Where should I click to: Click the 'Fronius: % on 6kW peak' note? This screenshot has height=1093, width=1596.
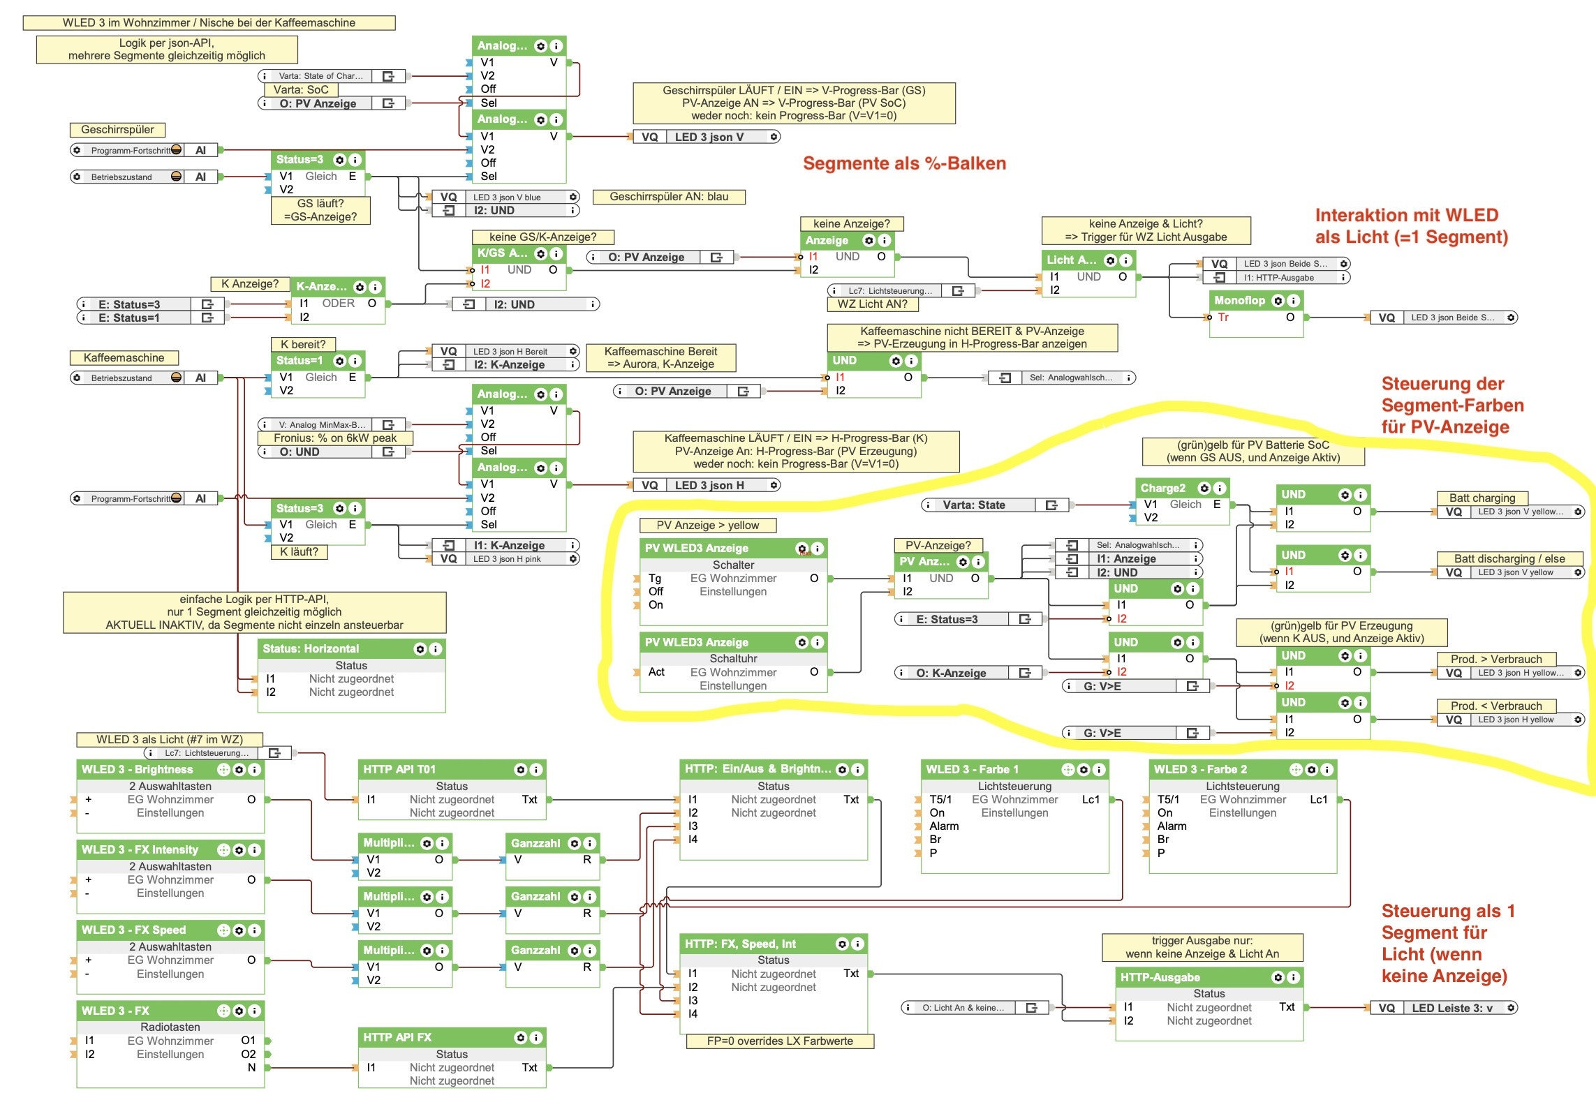(335, 438)
